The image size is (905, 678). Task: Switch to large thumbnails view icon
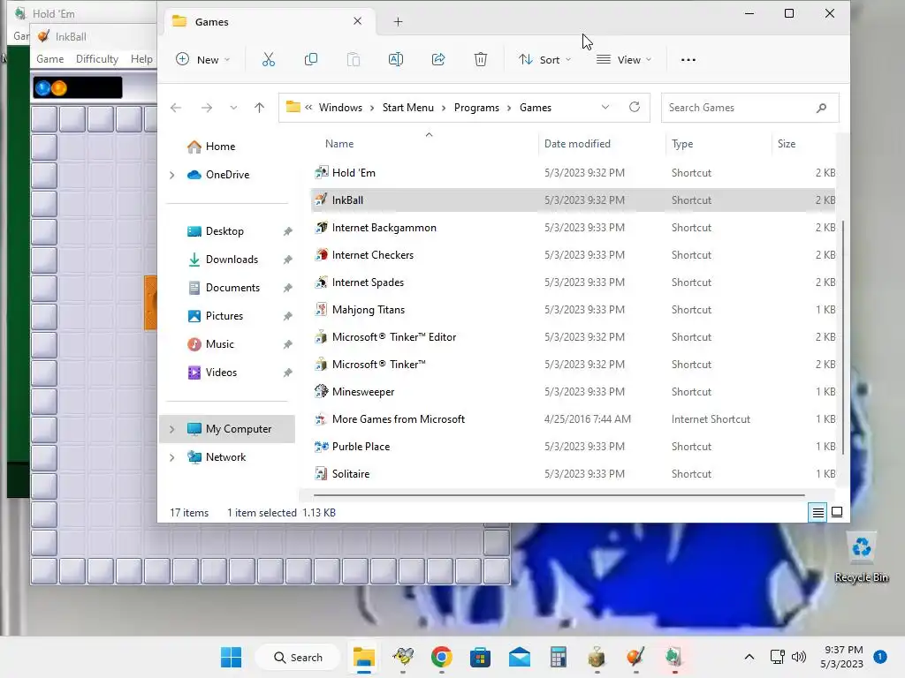(837, 512)
